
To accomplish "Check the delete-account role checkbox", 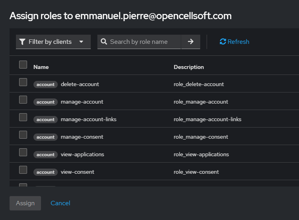I will click(x=23, y=82).
